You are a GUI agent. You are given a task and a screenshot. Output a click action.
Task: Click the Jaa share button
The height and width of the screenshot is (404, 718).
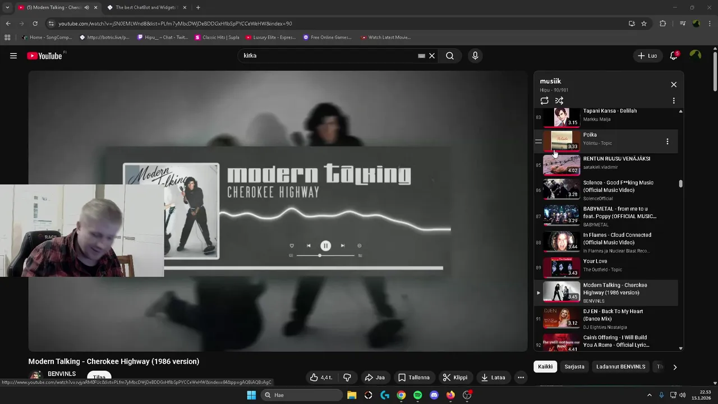point(375,378)
